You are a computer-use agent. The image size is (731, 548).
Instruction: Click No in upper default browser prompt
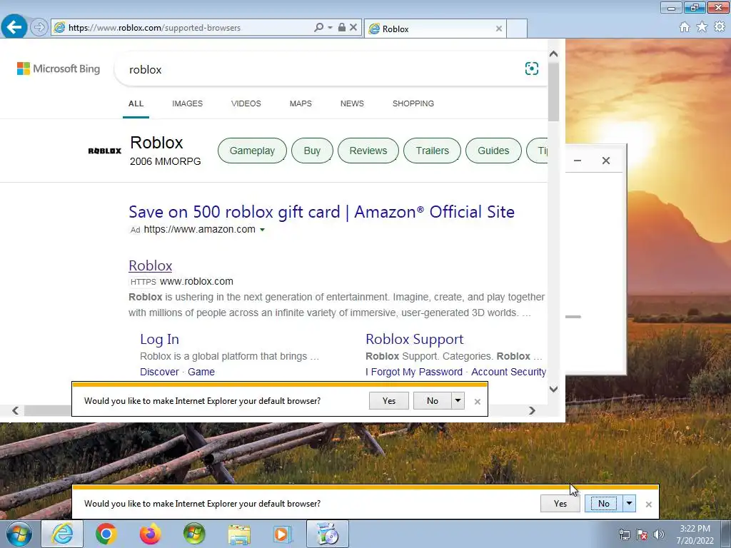click(432, 401)
